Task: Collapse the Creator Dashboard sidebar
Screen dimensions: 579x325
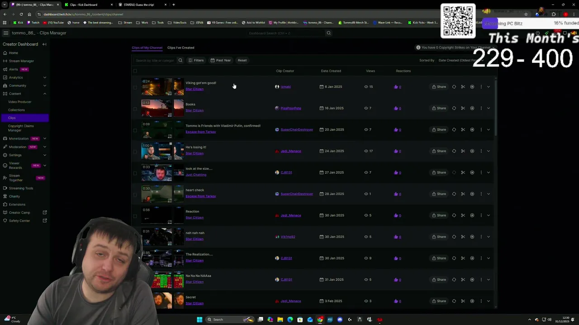Action: [44, 44]
